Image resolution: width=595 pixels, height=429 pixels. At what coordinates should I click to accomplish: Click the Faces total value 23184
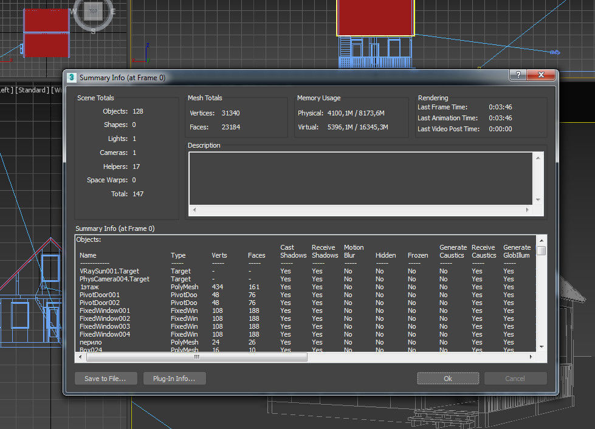tap(231, 127)
